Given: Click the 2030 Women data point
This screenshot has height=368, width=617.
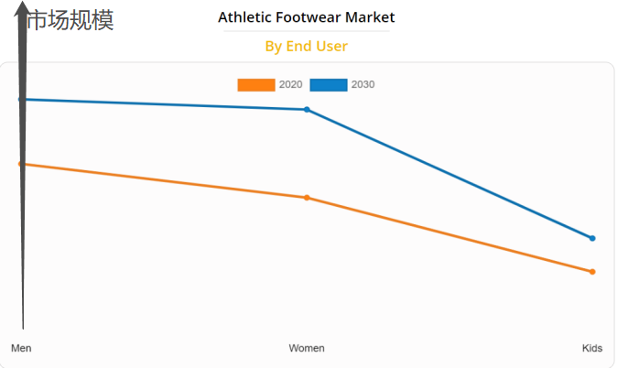Looking at the screenshot, I should pos(307,110).
